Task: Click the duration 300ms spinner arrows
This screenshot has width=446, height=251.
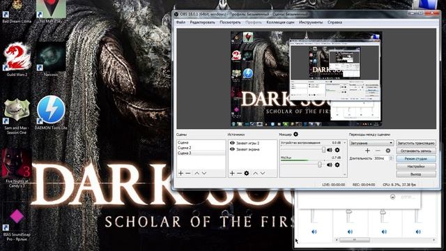Action: point(391,158)
